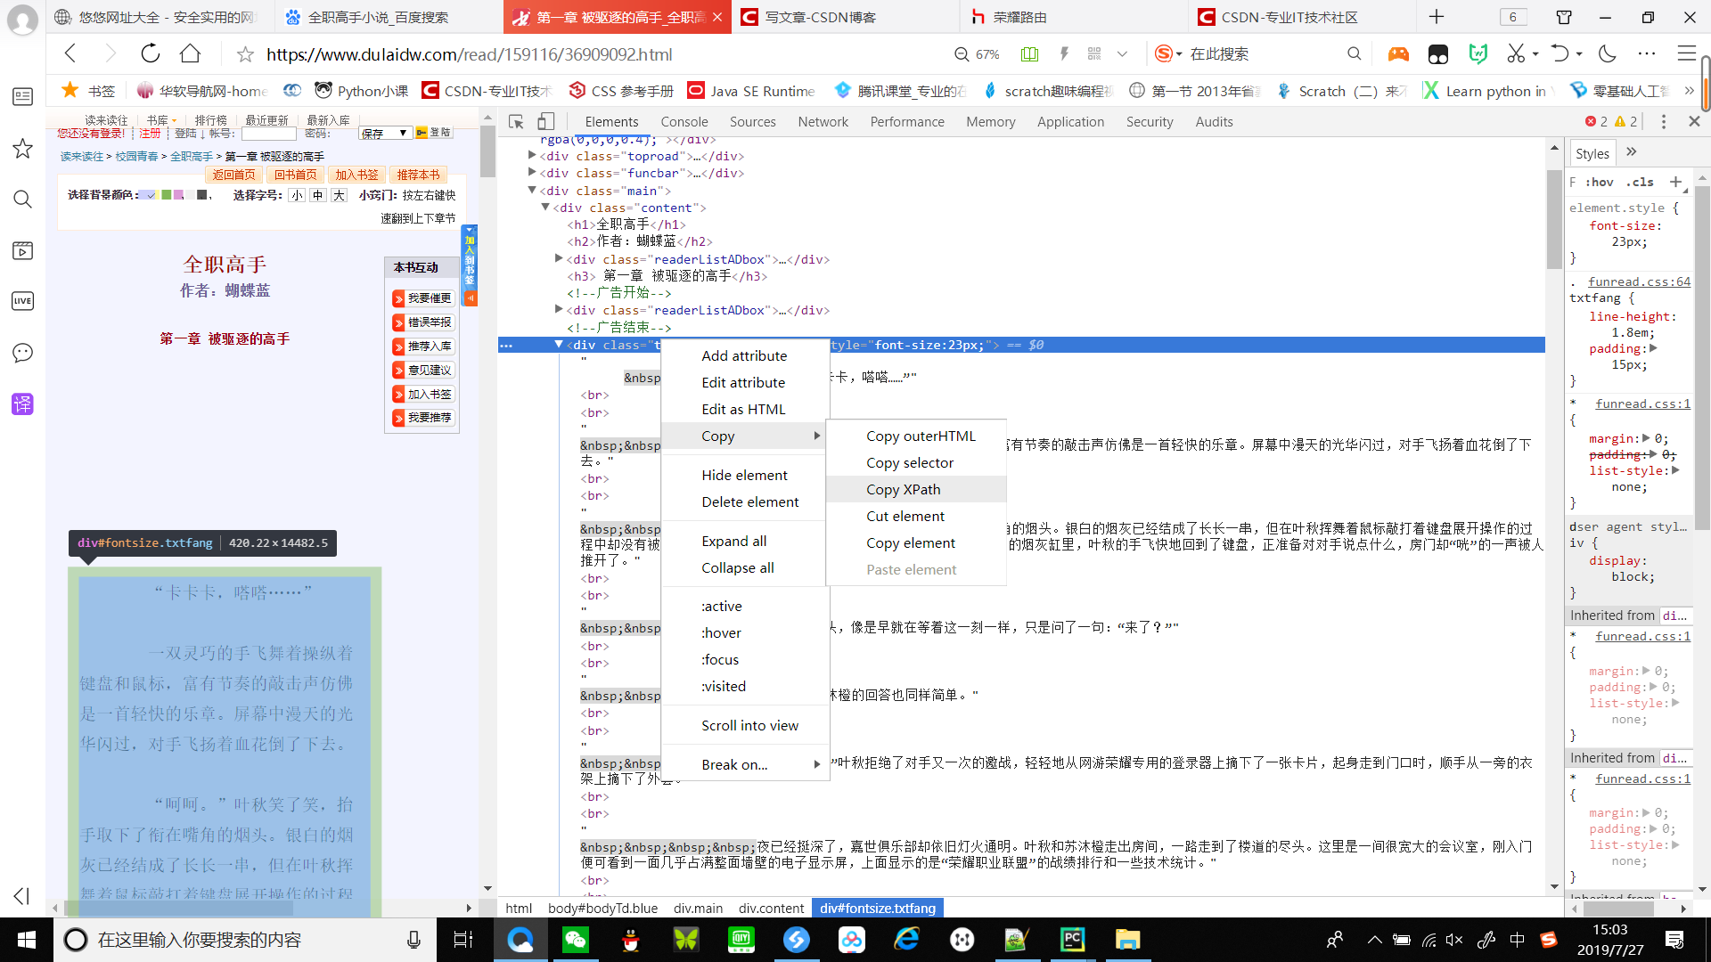Select Copy outerHTML option
Image resolution: width=1711 pixels, height=962 pixels.
pyautogui.click(x=921, y=435)
